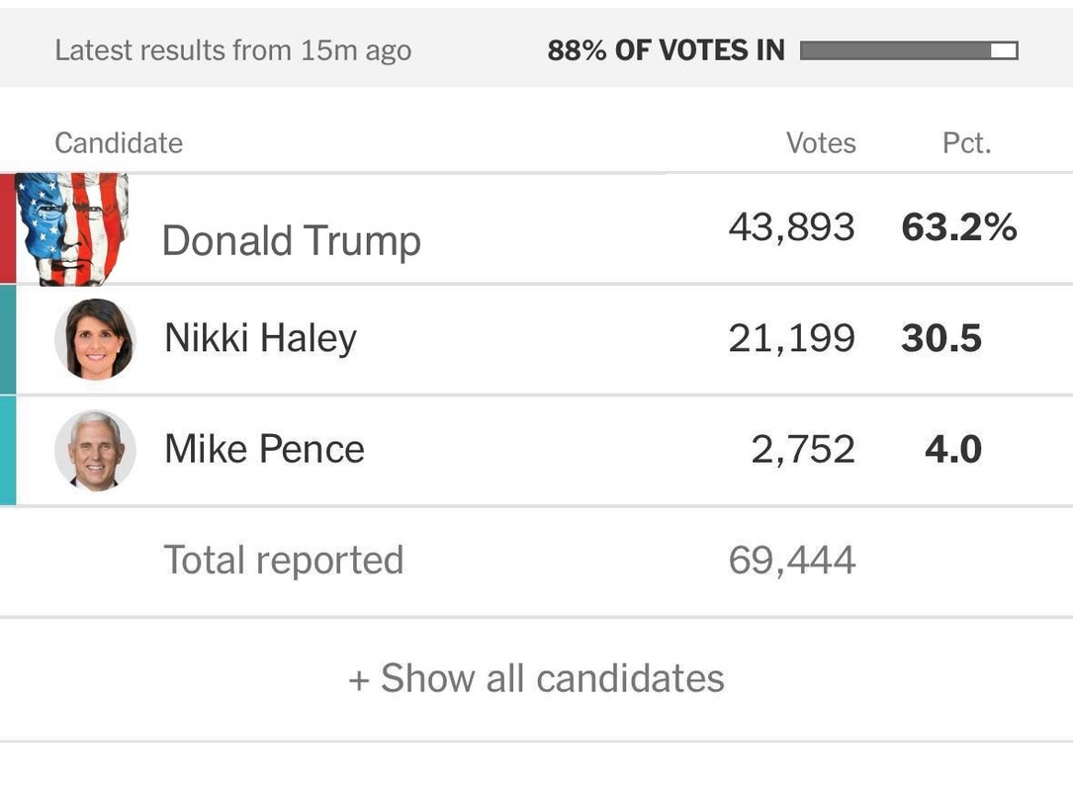Click the second row's circular photo

pyautogui.click(x=95, y=339)
